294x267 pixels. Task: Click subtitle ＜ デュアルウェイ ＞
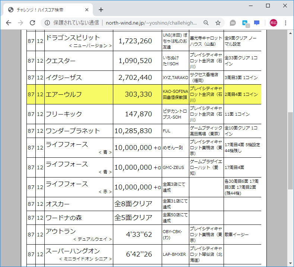tap(92, 239)
